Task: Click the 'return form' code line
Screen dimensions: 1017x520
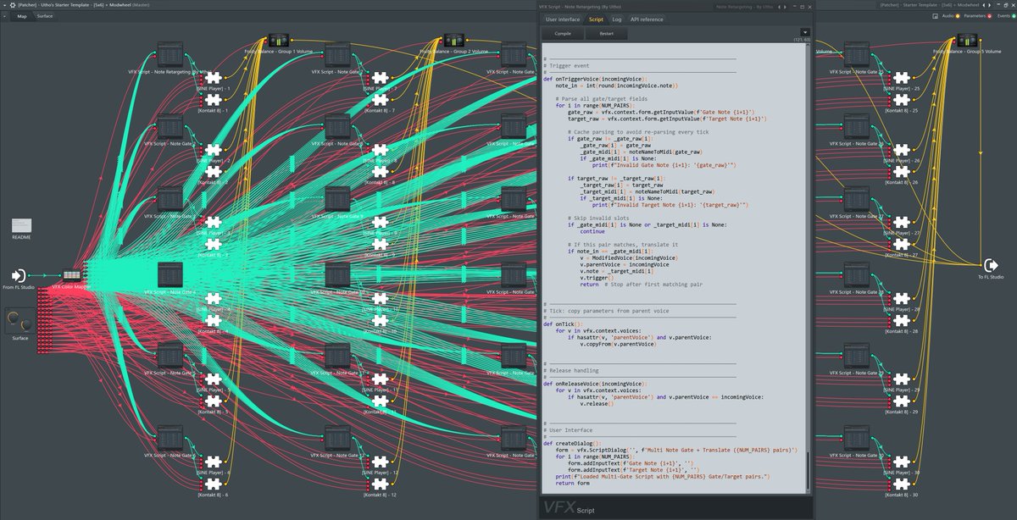Action: pos(572,483)
